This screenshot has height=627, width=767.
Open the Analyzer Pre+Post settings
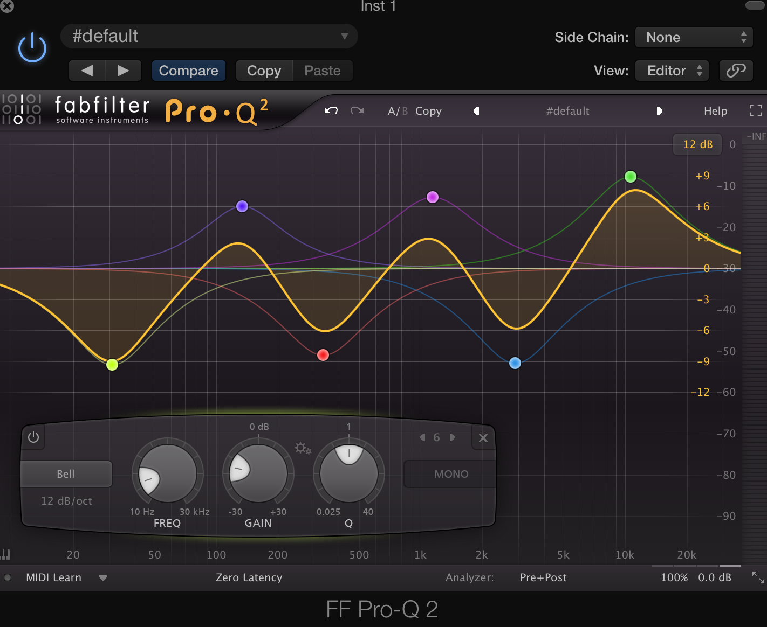(x=543, y=577)
